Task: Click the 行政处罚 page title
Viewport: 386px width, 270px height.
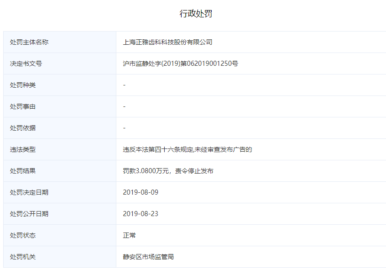Action: (x=196, y=14)
